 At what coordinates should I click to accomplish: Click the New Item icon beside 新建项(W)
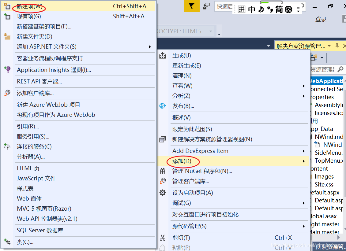pyautogui.click(x=7, y=6)
